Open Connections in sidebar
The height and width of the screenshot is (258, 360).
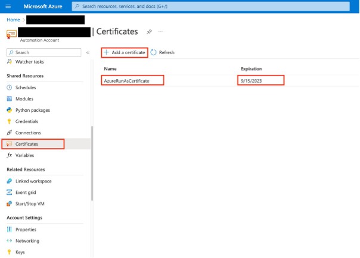point(28,133)
